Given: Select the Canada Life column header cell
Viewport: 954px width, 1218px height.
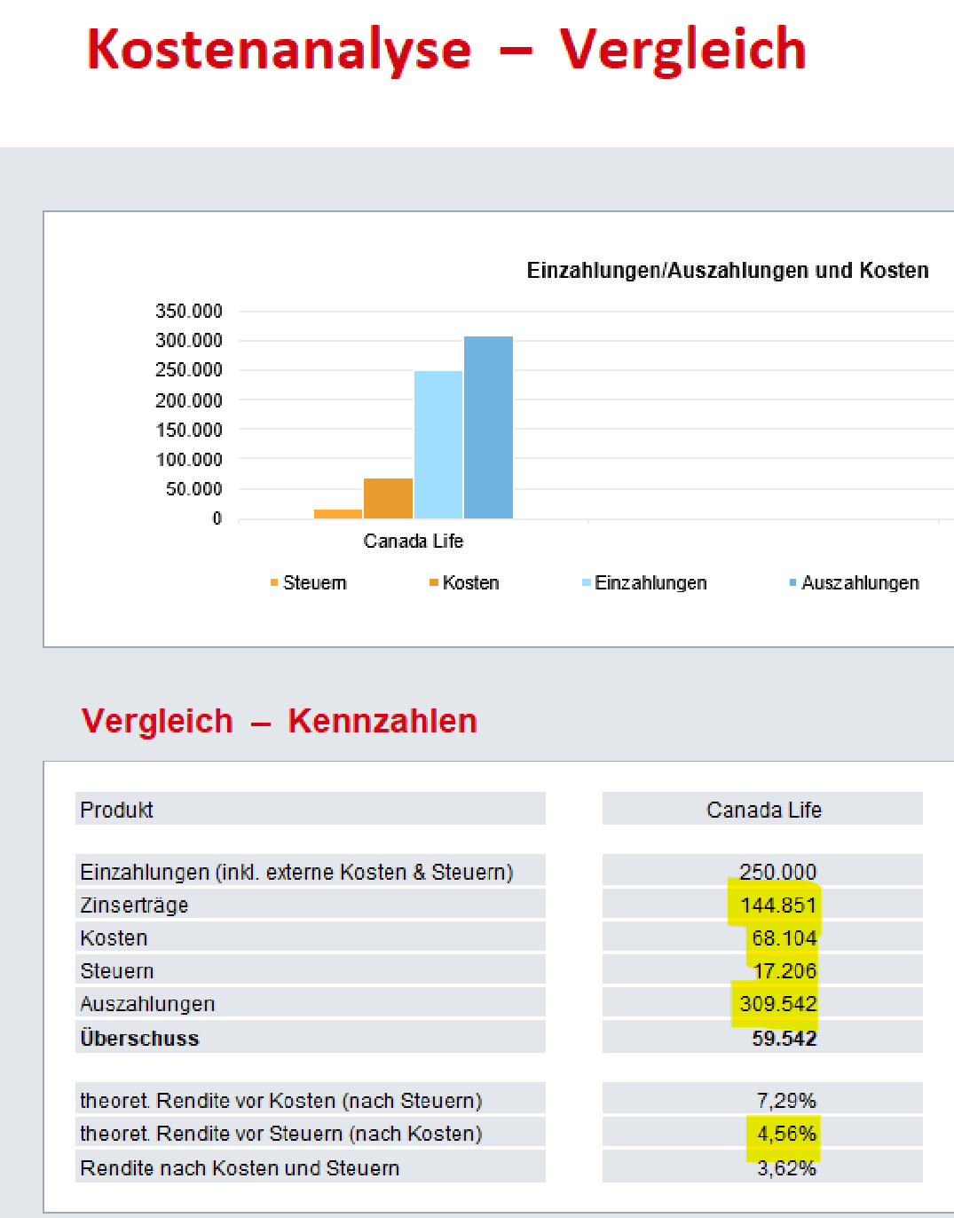Looking at the screenshot, I should pos(762,809).
